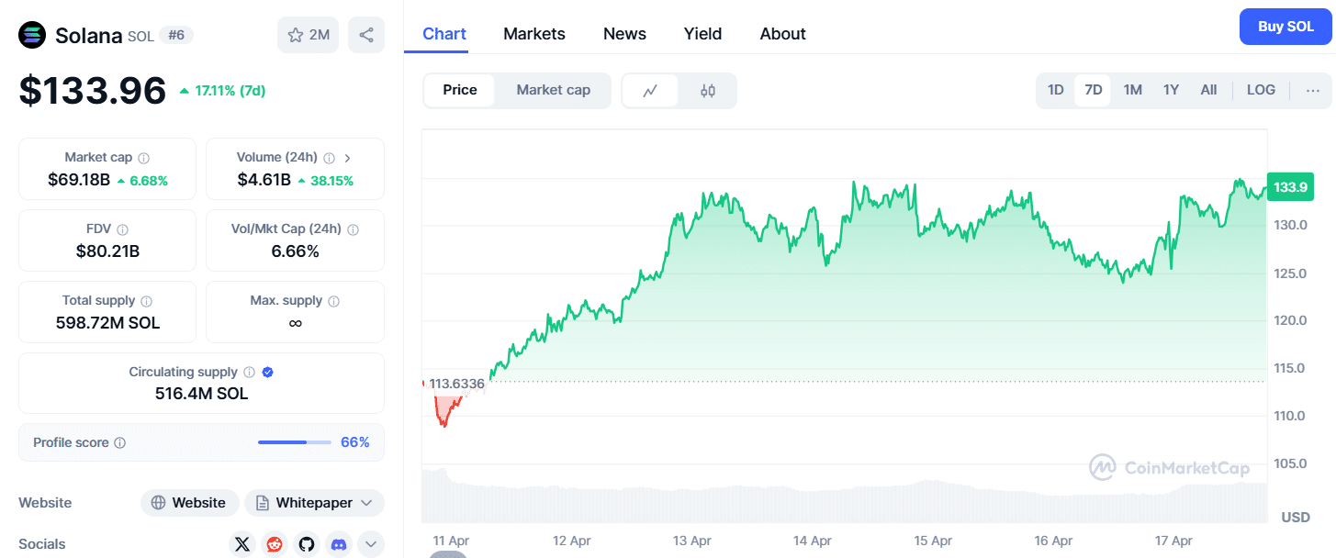
Task: Add Solana to watchlist with star button
Action: (309, 35)
